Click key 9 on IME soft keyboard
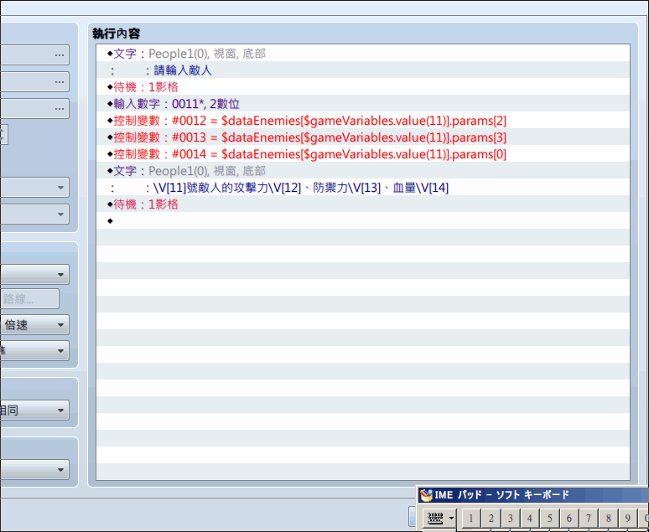The width and height of the screenshot is (649, 532). click(628, 518)
